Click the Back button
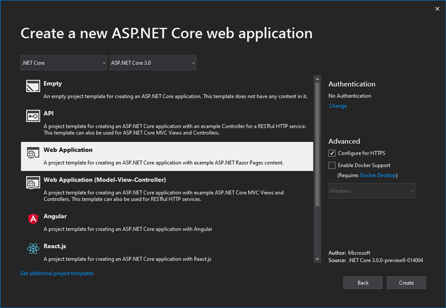 [363, 282]
